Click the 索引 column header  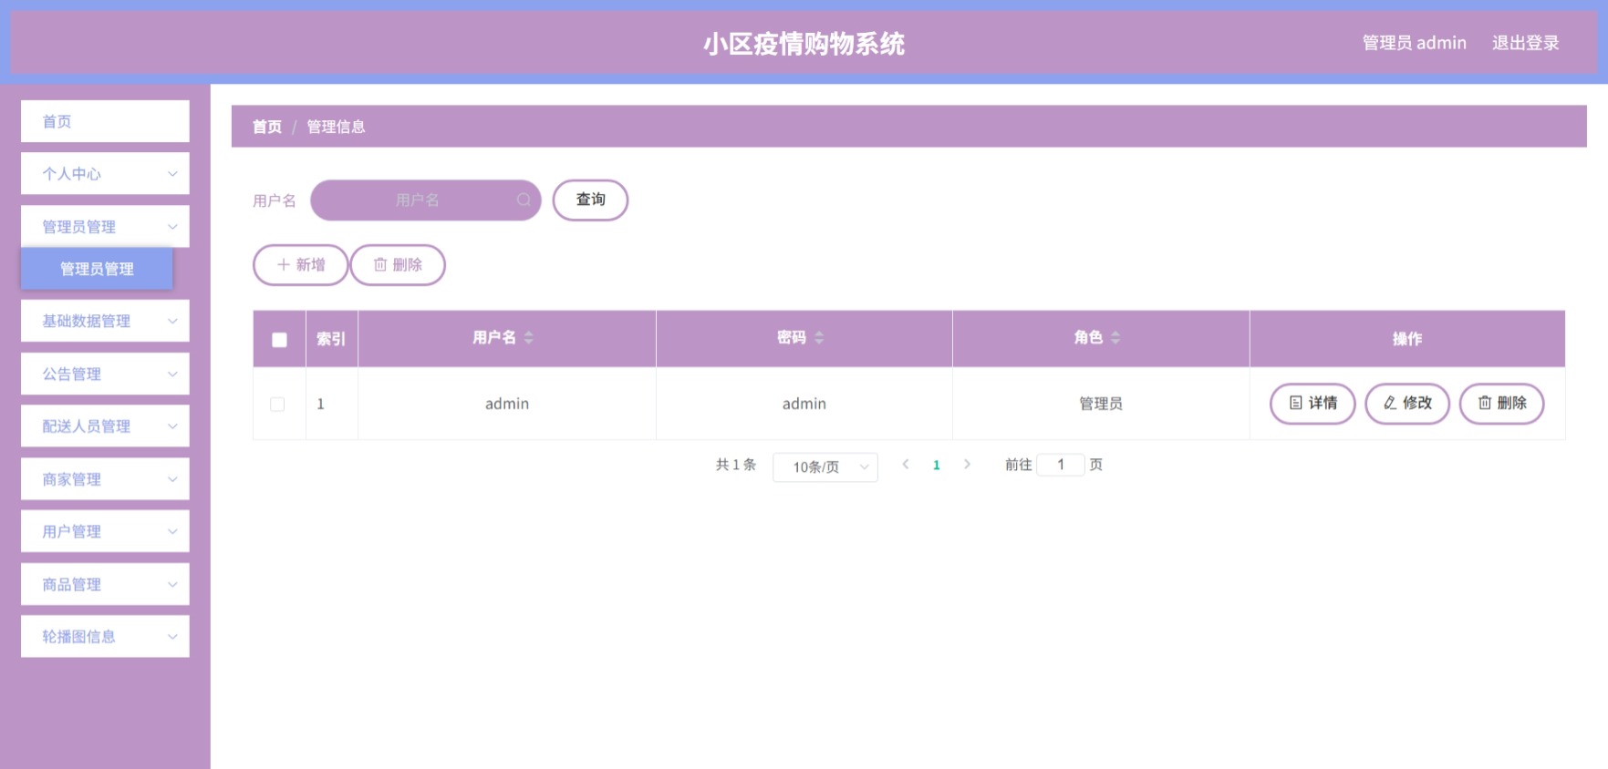(331, 339)
